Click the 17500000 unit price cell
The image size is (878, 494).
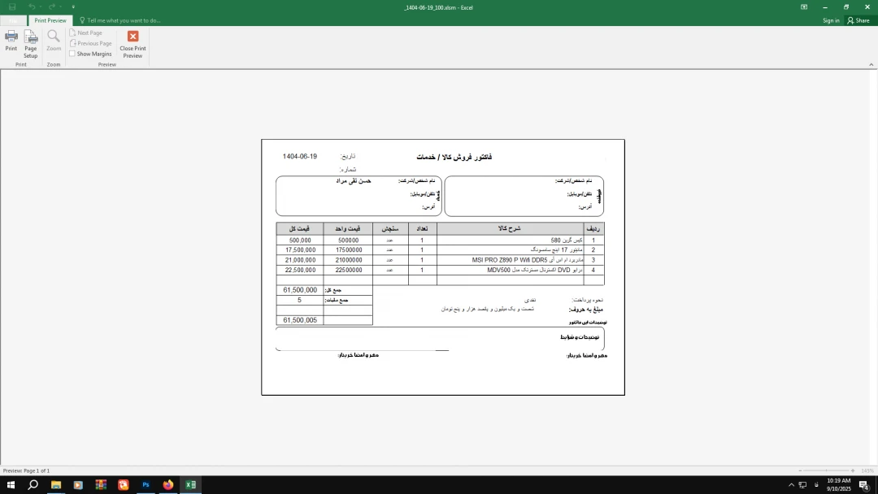(348, 250)
